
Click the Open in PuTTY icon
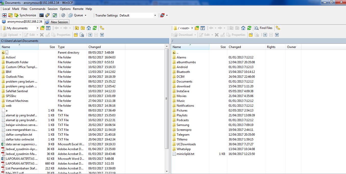[x=47, y=15]
